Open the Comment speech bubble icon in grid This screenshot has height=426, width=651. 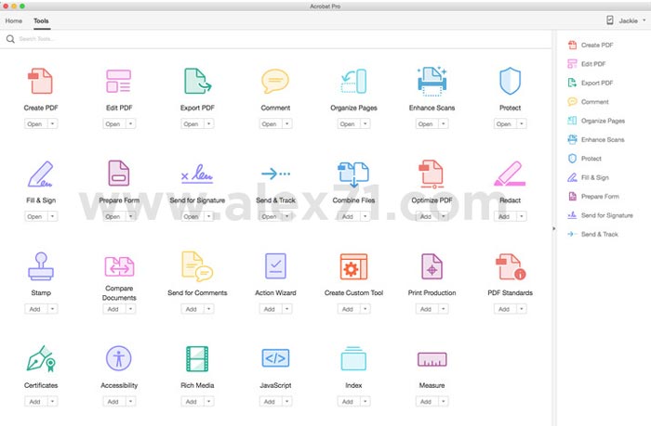[x=275, y=81]
